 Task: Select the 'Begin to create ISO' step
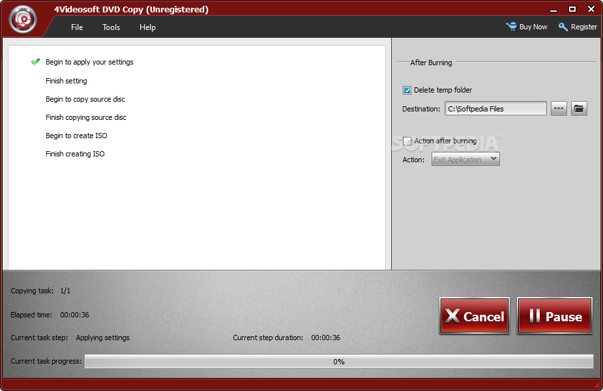76,136
